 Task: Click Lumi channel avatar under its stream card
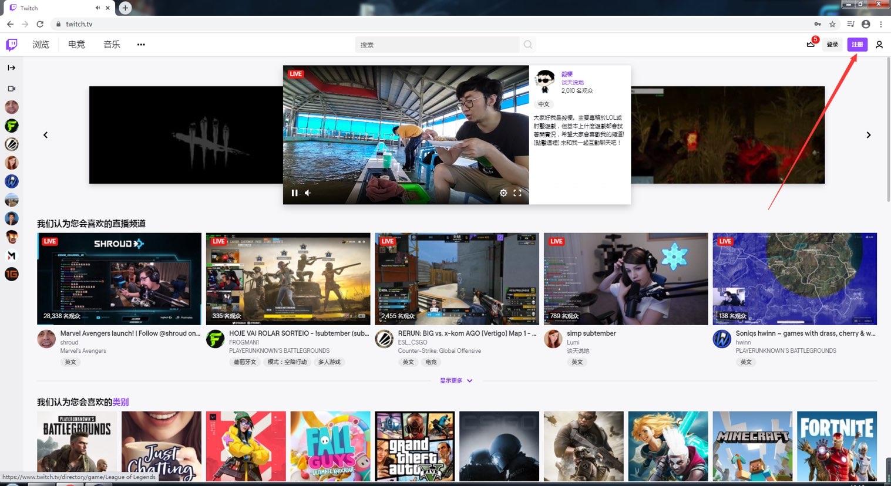point(553,339)
